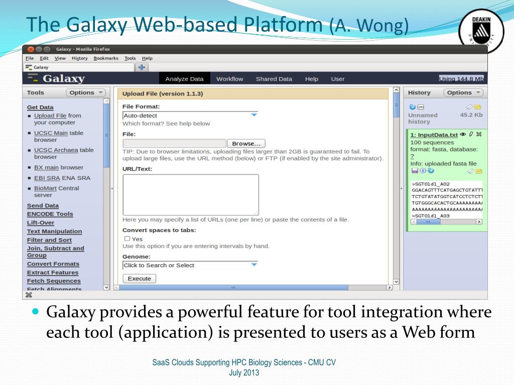
Task: Click the database ? link in InputData.txt
Action: point(412,156)
